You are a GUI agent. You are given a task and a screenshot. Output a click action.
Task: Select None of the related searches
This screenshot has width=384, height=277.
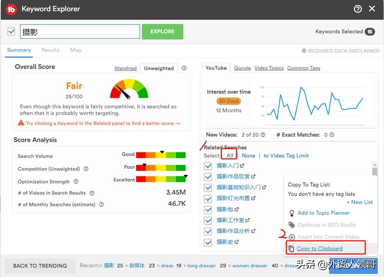(248, 156)
